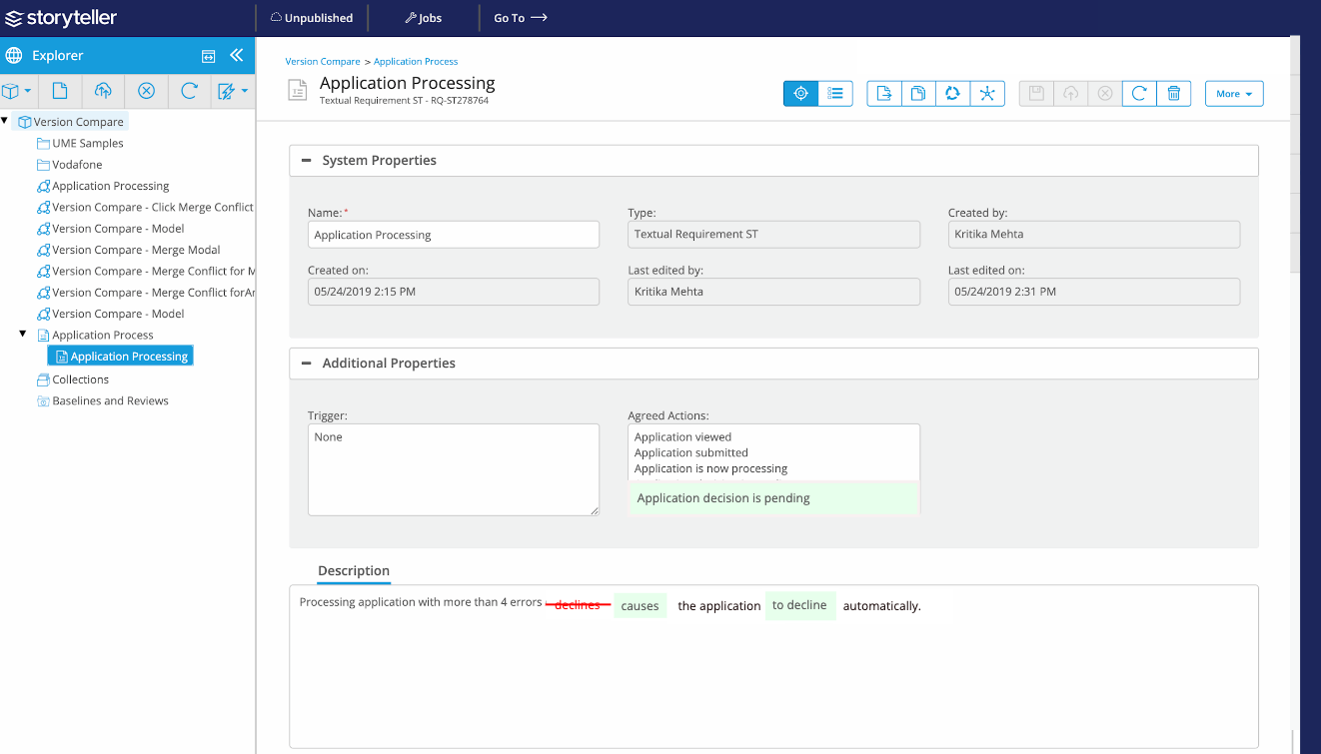The height and width of the screenshot is (754, 1321).
Task: Collapse the System Properties section
Action: pyautogui.click(x=307, y=160)
